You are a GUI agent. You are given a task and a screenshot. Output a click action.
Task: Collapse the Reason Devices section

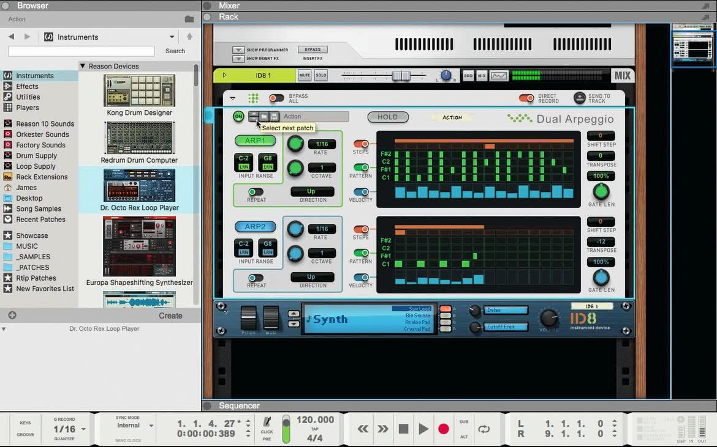(x=83, y=66)
